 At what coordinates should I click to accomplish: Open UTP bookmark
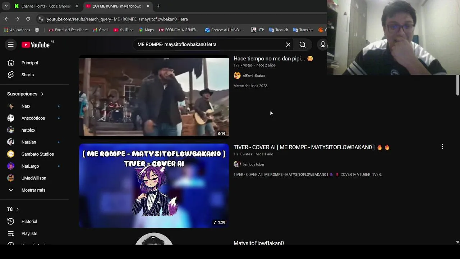tap(257, 30)
